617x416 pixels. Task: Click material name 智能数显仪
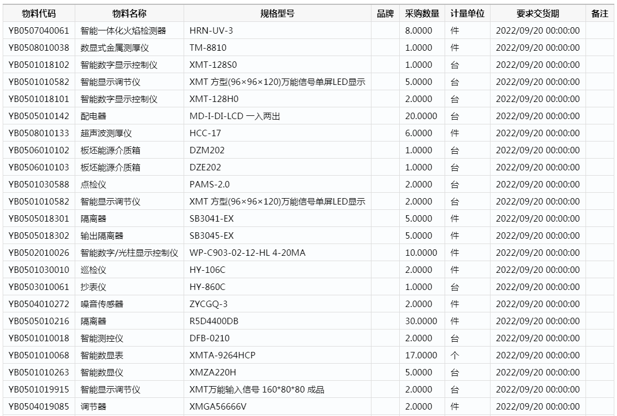(x=102, y=372)
